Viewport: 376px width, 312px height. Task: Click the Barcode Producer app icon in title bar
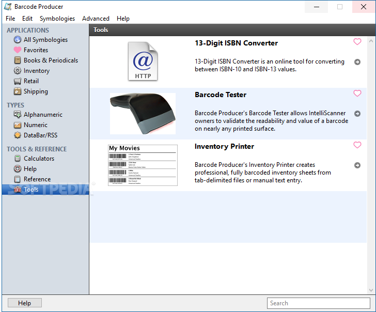tap(8, 7)
